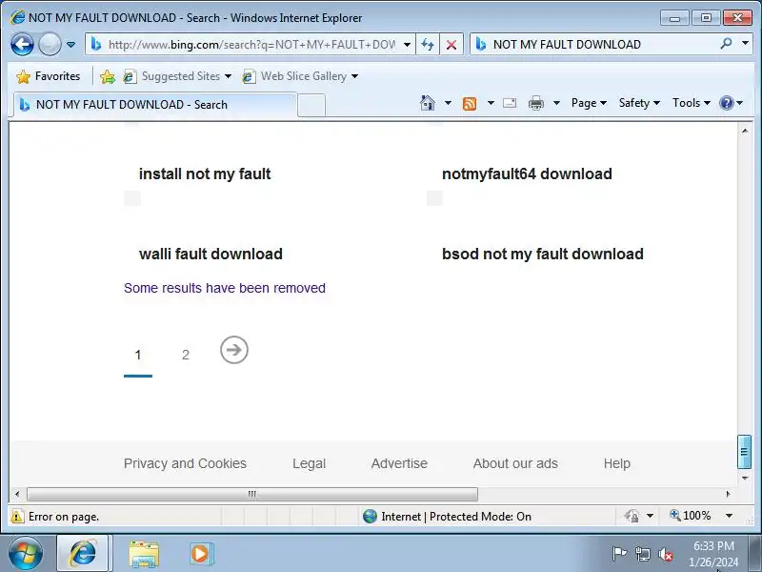Viewport: 762px width, 572px height.
Task: Open related search 'install not my fault'
Action: [x=205, y=174]
